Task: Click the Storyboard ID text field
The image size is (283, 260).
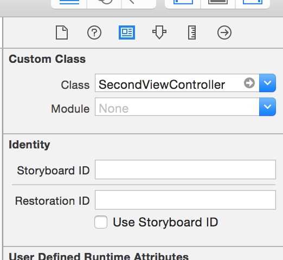Action: tap(185, 170)
